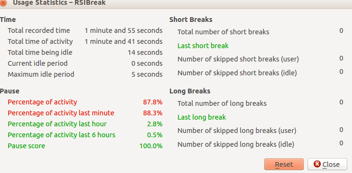Click the Last long break label
352x173 pixels.
click(202, 117)
